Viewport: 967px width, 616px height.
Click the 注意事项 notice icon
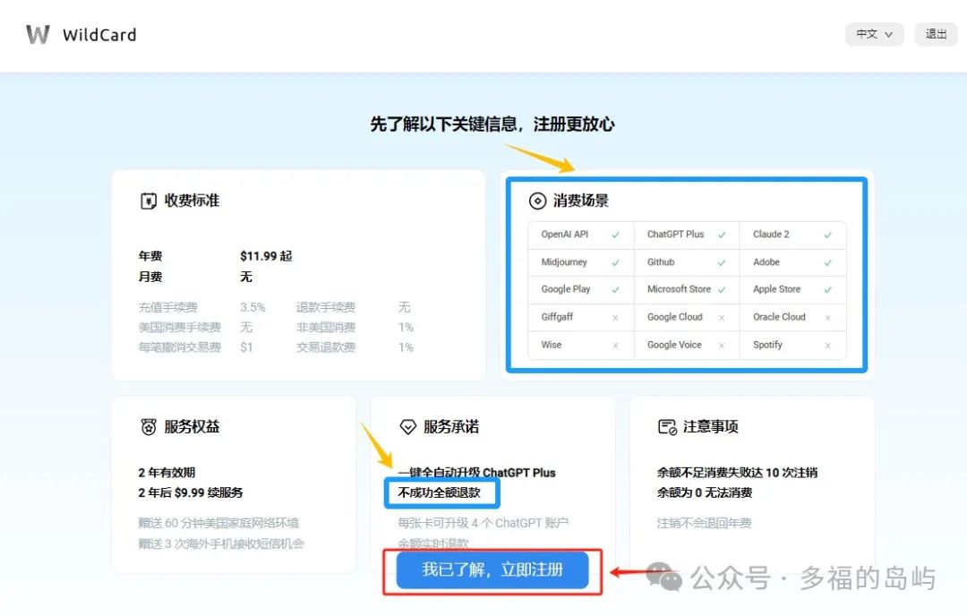coord(667,427)
